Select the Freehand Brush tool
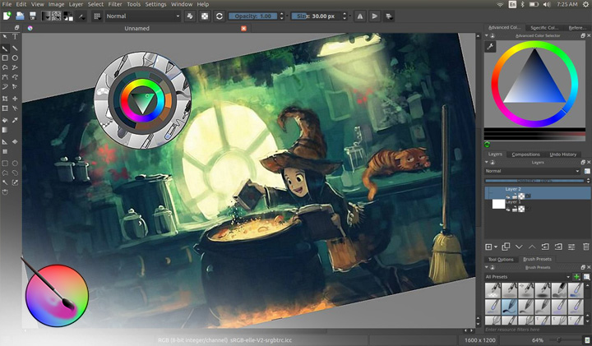Image resolution: width=592 pixels, height=346 pixels. tap(5, 48)
